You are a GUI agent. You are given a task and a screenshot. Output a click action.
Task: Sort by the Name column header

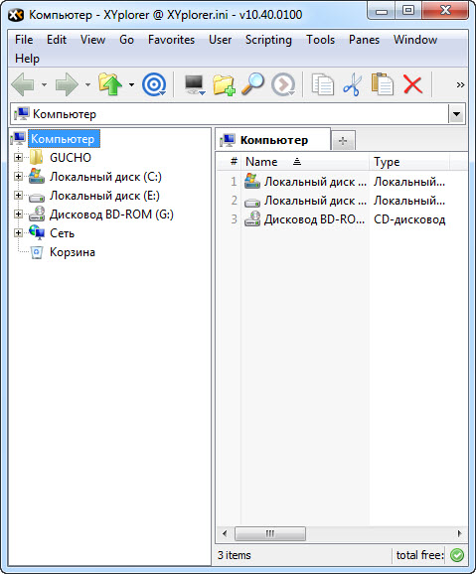304,162
